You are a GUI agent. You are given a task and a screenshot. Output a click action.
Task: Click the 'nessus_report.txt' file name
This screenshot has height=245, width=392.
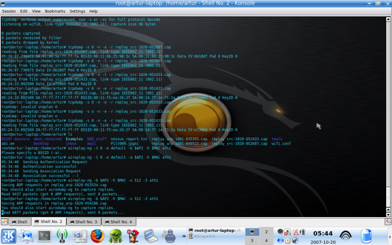coord(129,139)
